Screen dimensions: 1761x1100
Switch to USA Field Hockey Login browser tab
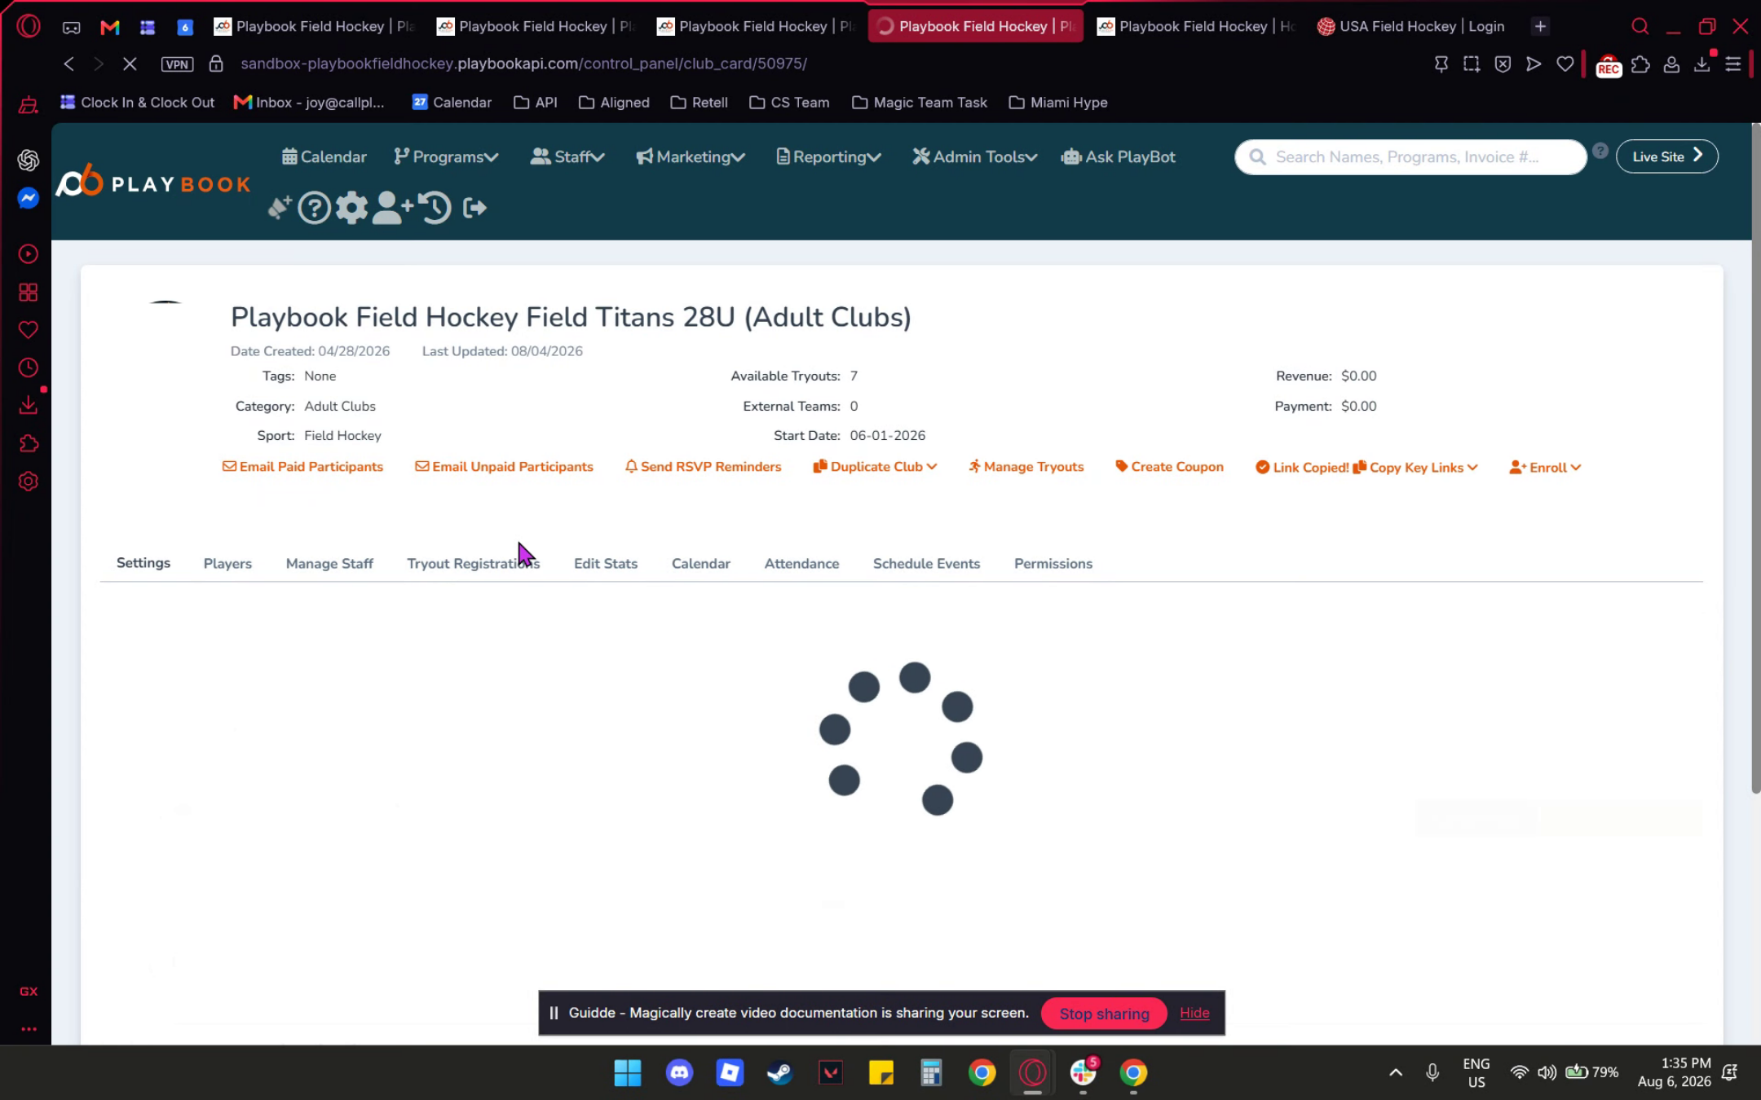tap(1411, 26)
